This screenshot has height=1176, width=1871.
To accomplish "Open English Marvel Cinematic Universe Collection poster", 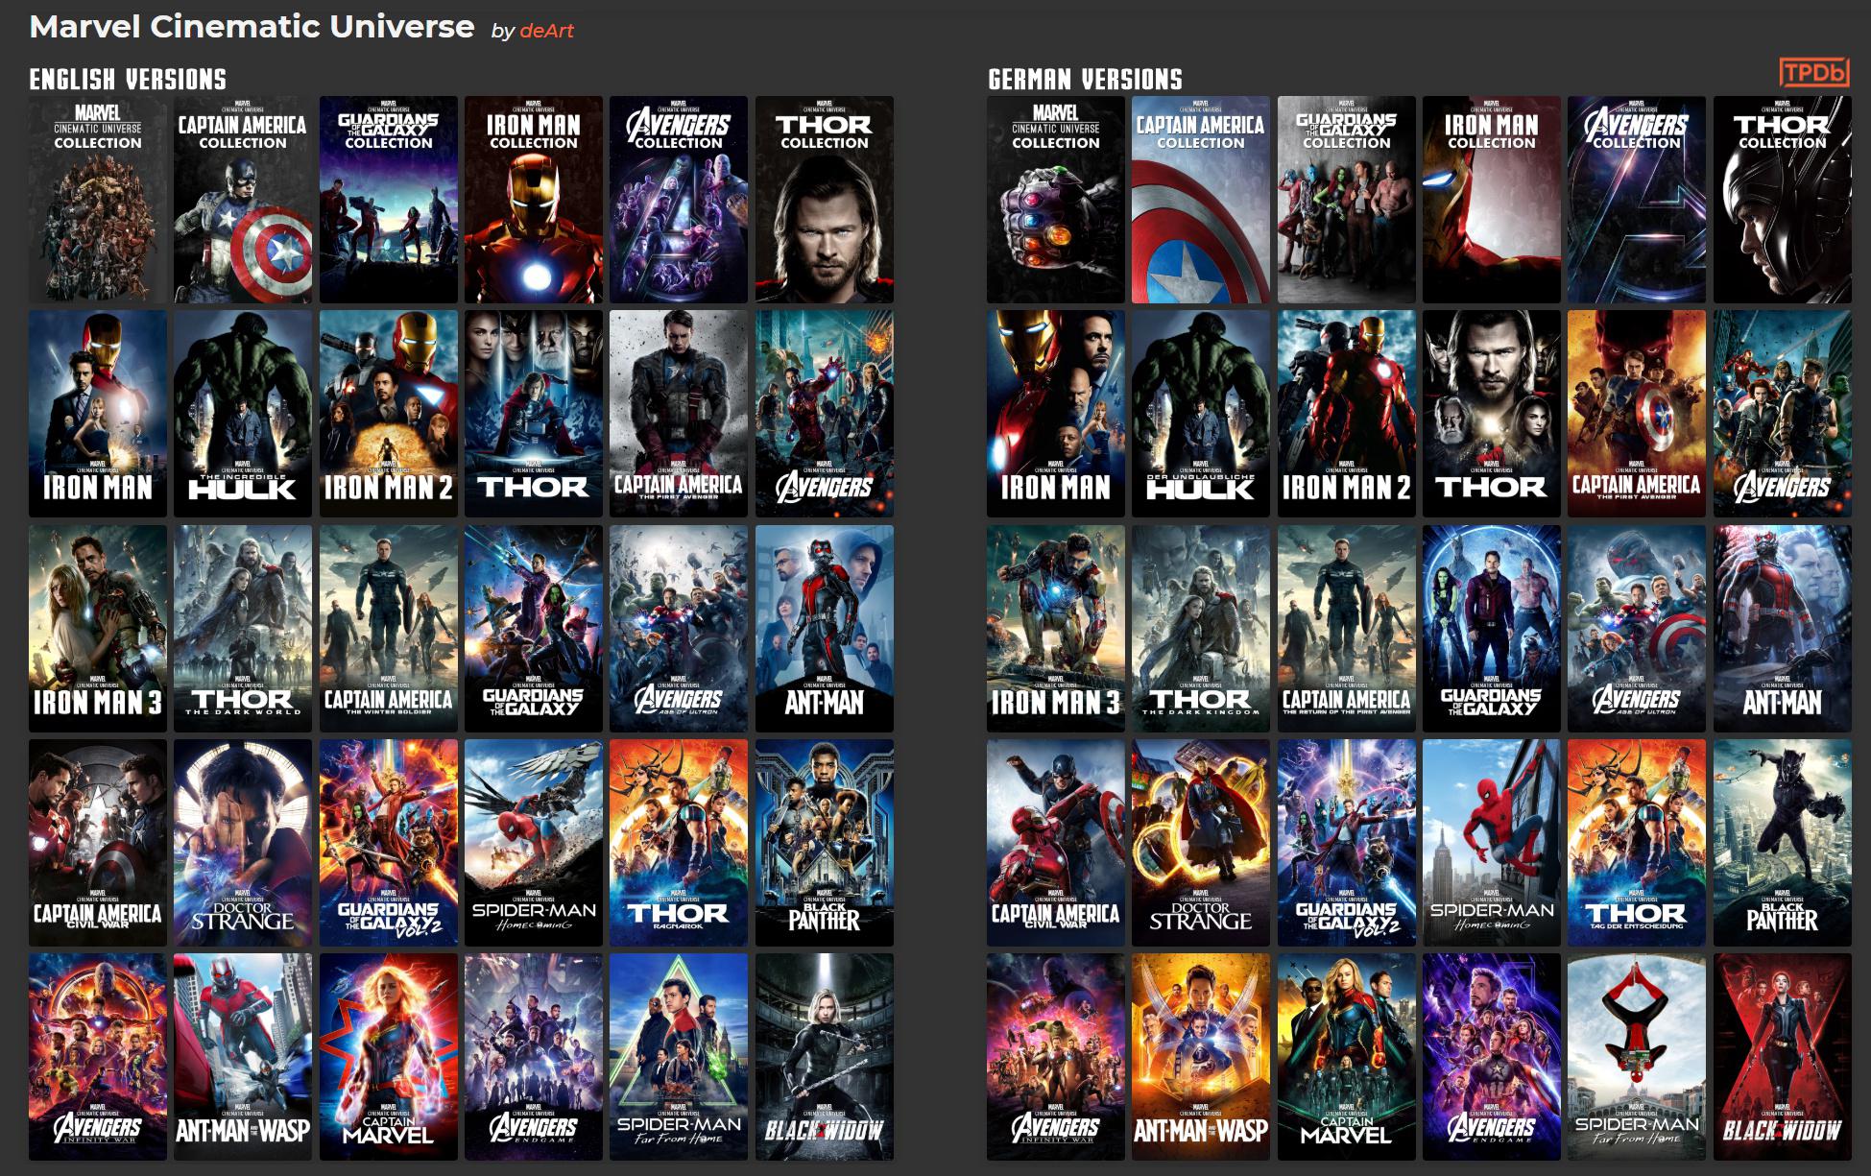I will click(98, 200).
